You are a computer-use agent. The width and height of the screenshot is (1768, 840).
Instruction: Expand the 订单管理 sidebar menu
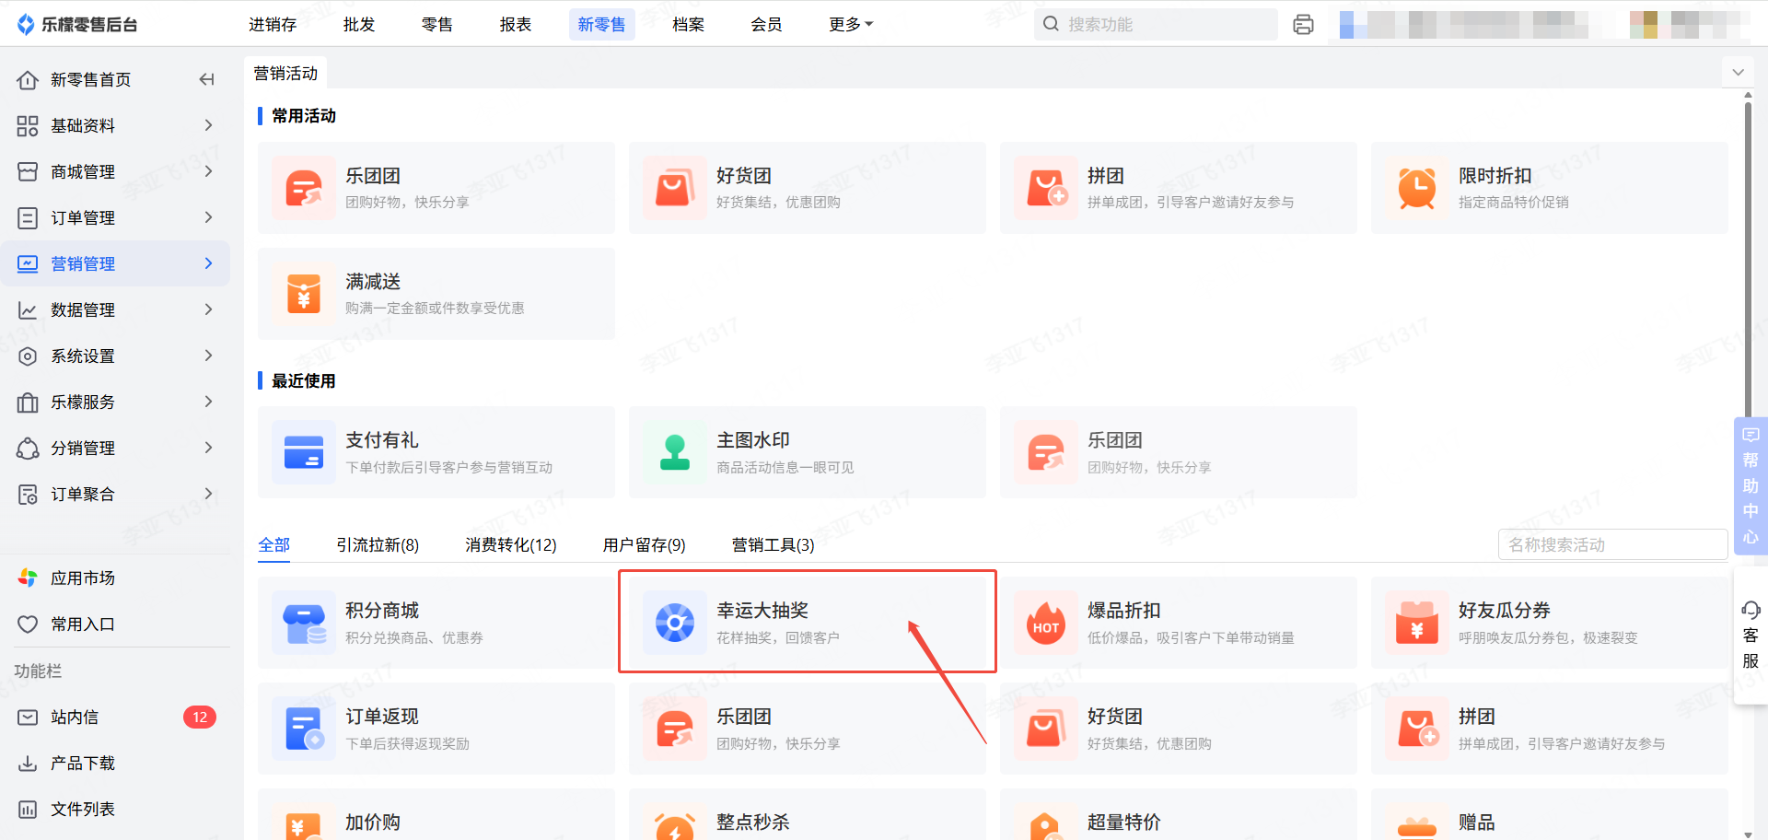pos(115,217)
